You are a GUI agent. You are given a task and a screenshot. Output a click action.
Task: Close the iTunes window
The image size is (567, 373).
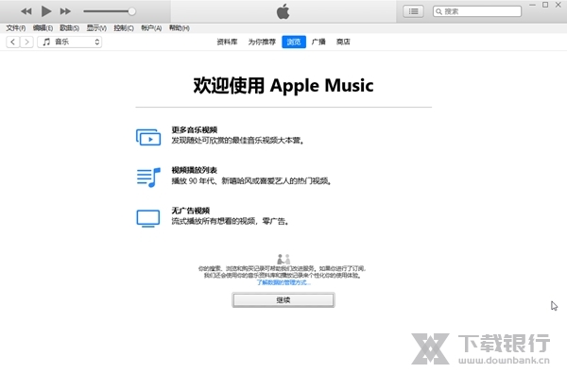pyautogui.click(x=558, y=5)
